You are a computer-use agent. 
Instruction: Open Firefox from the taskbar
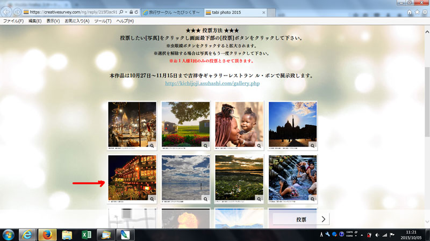click(x=47, y=235)
